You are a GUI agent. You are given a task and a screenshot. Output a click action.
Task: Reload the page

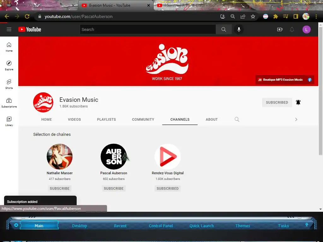pyautogui.click(x=27, y=16)
